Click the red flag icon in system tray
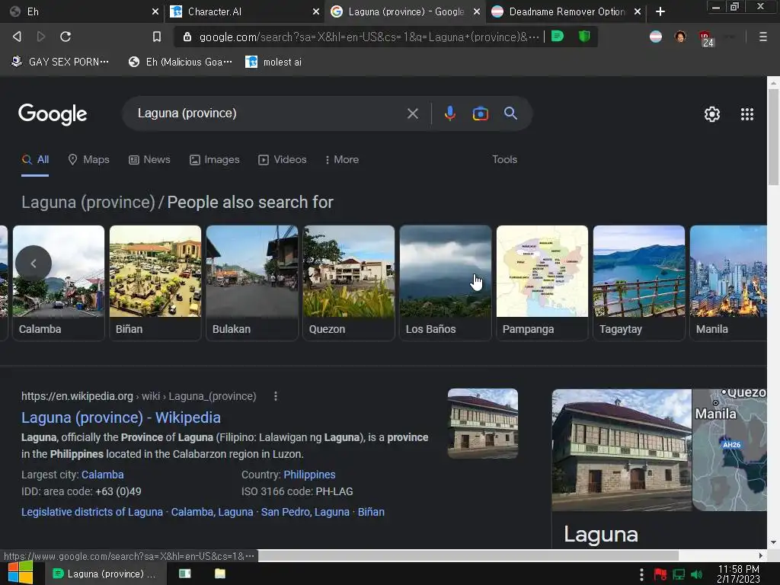The width and height of the screenshot is (780, 585). click(660, 574)
